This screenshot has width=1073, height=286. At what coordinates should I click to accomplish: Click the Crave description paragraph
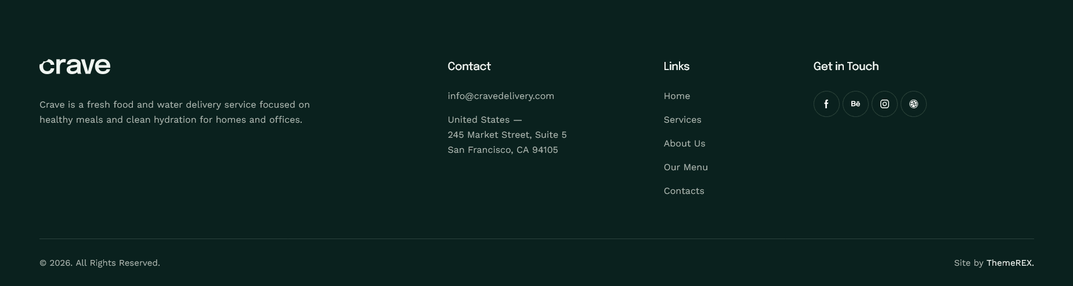(x=175, y=112)
